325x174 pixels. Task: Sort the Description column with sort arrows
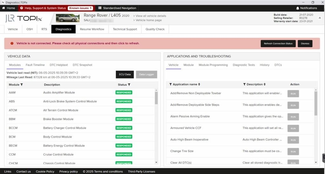click(265, 84)
